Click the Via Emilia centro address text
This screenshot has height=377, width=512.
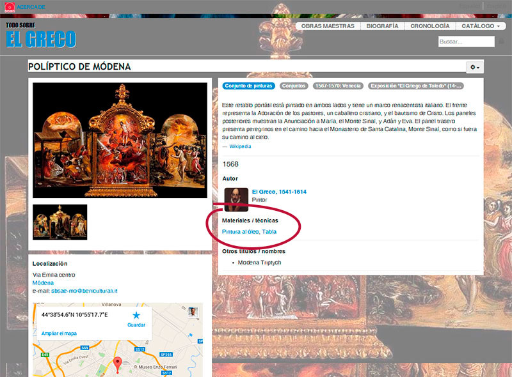[54, 275]
